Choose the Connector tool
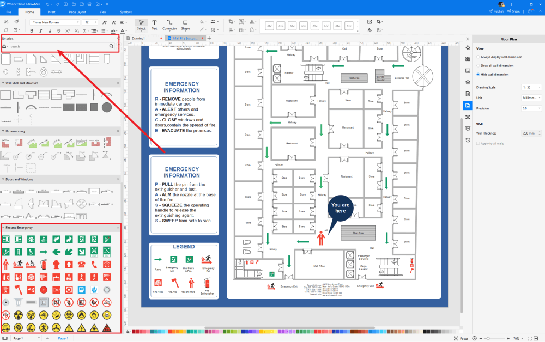This screenshot has width=545, height=342. pyautogui.click(x=169, y=25)
